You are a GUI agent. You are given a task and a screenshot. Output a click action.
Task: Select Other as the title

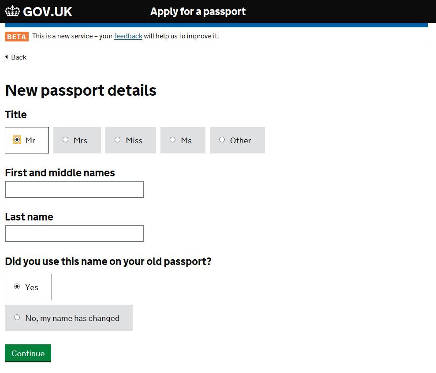pos(222,140)
